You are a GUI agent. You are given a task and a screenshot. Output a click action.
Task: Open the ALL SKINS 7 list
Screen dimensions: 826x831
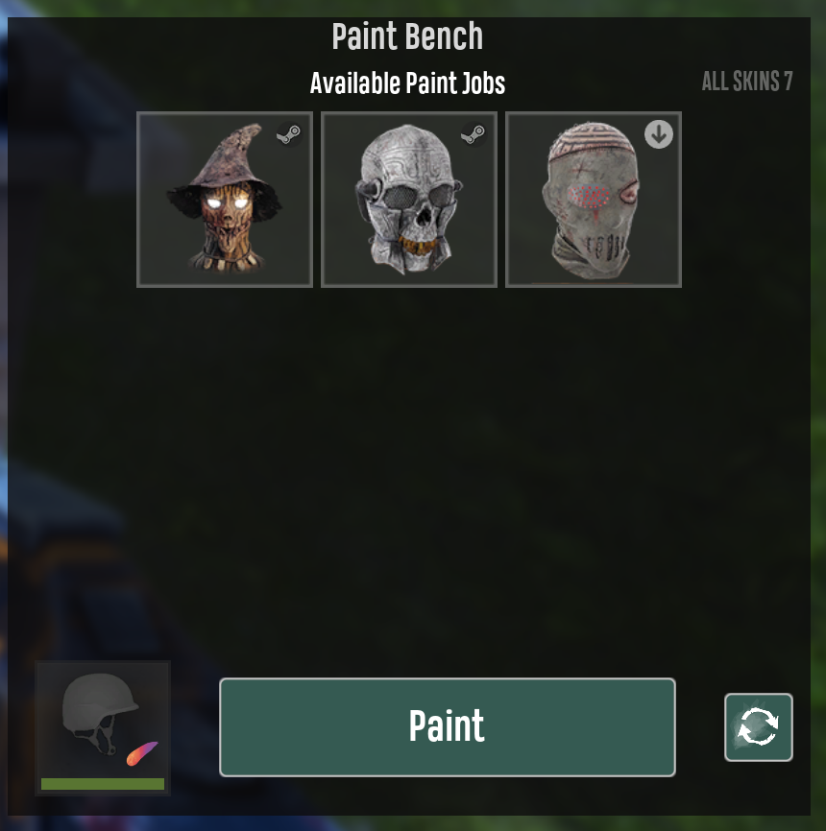tap(747, 82)
